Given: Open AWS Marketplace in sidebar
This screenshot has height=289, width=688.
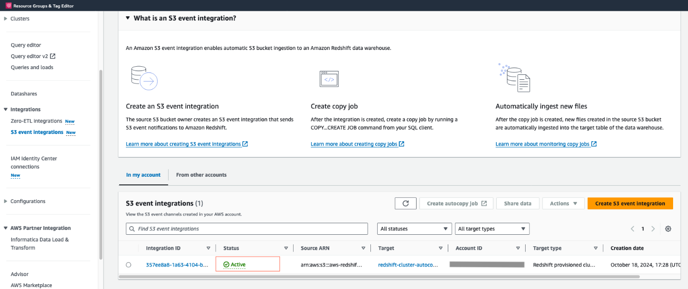Looking at the screenshot, I should pyautogui.click(x=31, y=285).
